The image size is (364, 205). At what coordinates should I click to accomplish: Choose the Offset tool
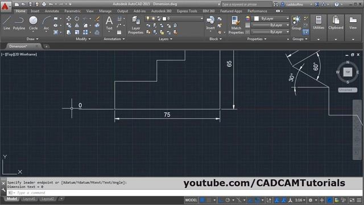pyautogui.click(x=97, y=32)
